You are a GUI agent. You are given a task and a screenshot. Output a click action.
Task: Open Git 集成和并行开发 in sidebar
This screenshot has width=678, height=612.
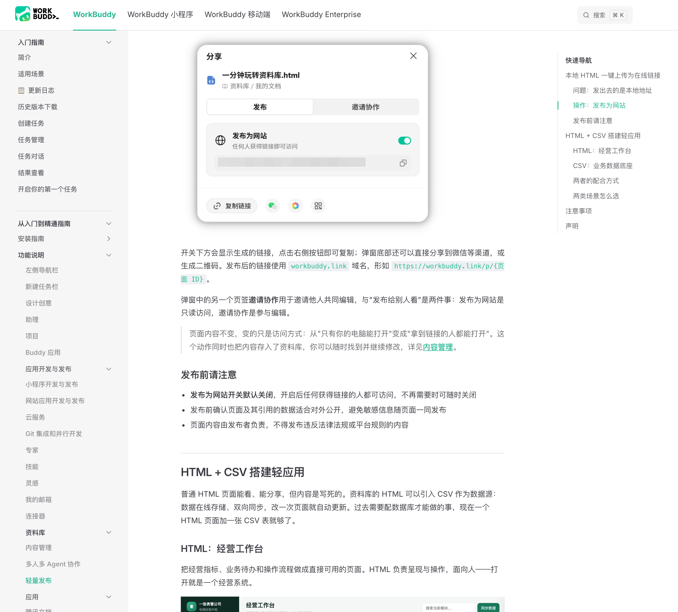(x=54, y=434)
